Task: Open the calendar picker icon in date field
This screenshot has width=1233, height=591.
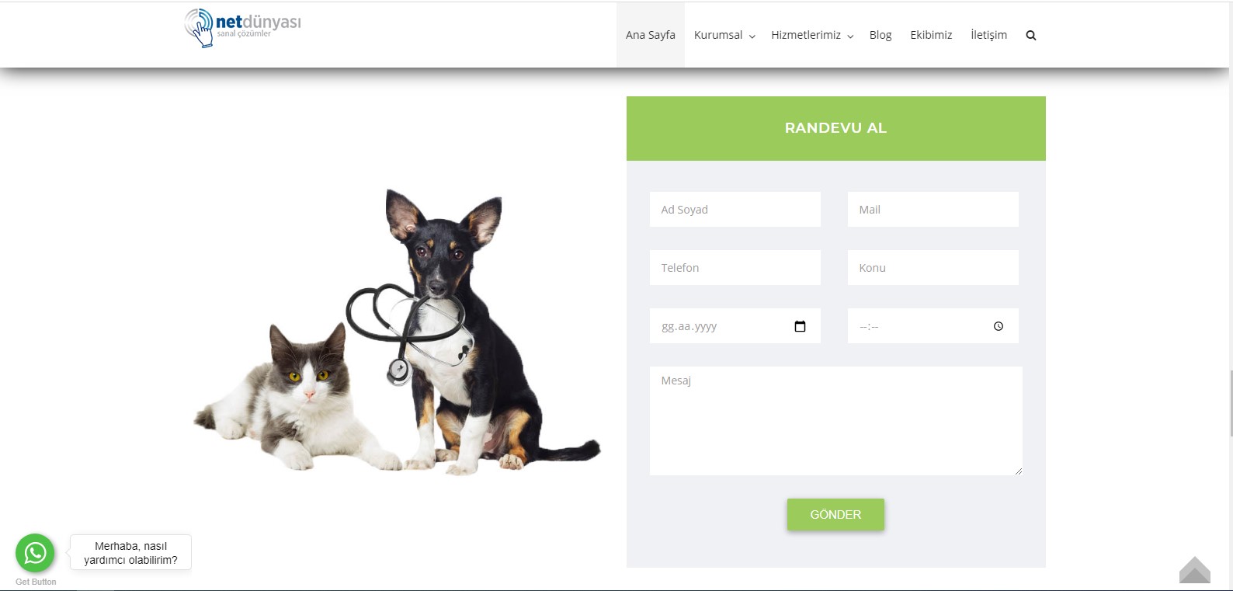Action: click(x=800, y=326)
